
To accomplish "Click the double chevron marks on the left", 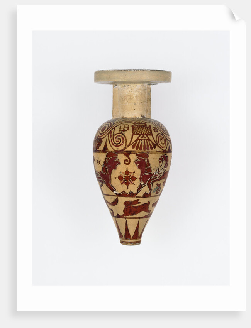I will (x=98, y=161).
